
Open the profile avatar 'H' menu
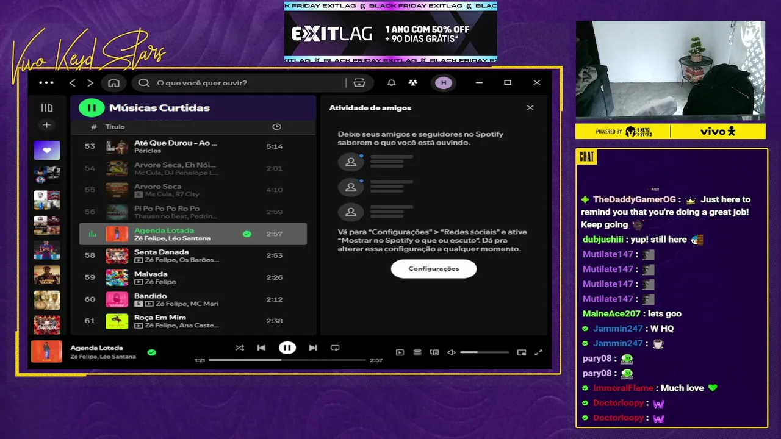click(444, 83)
